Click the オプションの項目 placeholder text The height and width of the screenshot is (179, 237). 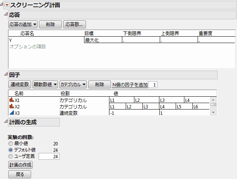point(28,46)
